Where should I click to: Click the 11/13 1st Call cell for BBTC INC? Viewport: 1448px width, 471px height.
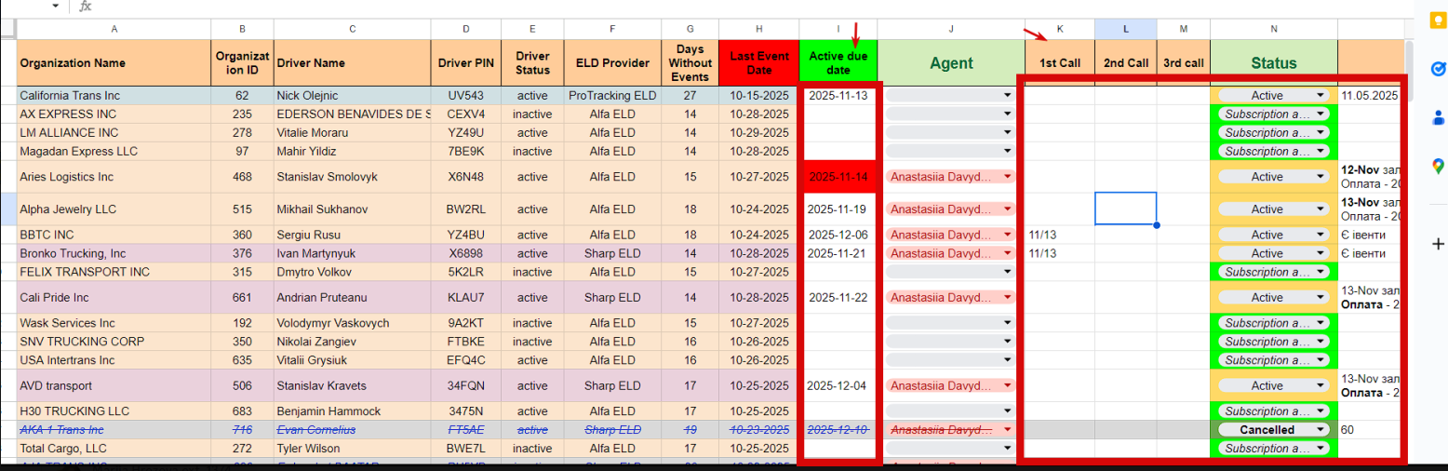(1060, 235)
